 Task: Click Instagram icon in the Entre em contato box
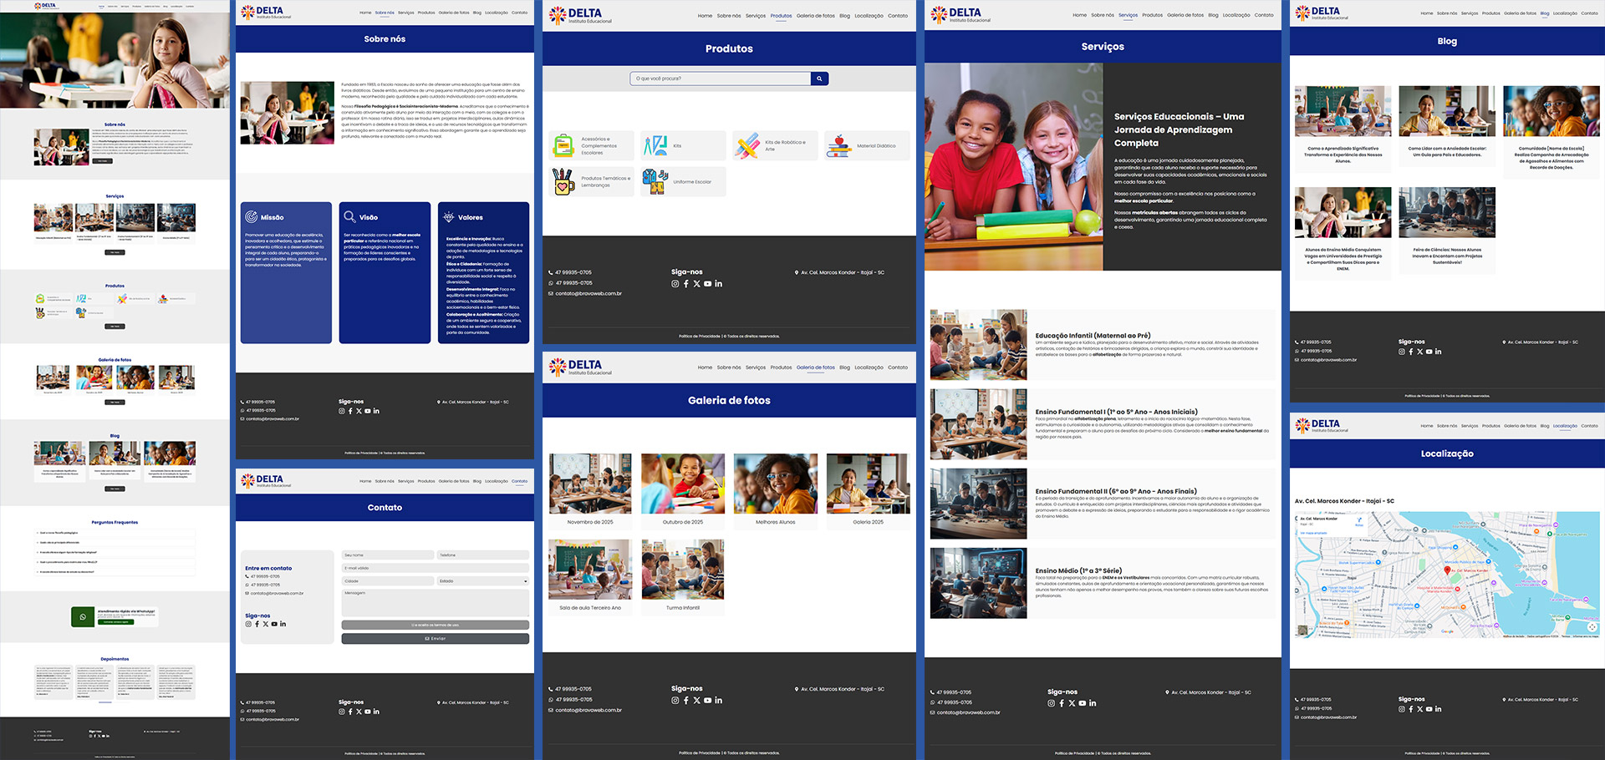pos(248,624)
